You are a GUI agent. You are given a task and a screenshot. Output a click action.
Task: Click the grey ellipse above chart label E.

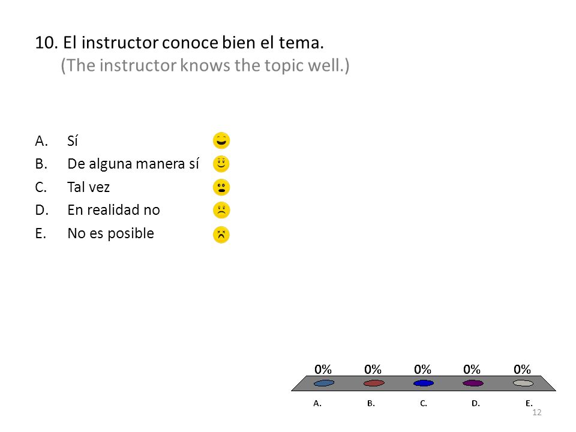(523, 383)
